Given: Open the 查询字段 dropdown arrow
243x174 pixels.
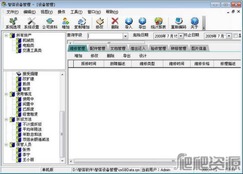Looking at the screenshot, I should tap(126, 36).
